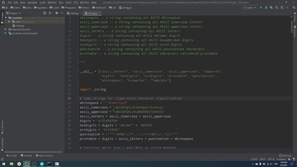Open the Windows notification center icon
This screenshot has height=167, width=297.
pyautogui.click(x=292, y=164)
